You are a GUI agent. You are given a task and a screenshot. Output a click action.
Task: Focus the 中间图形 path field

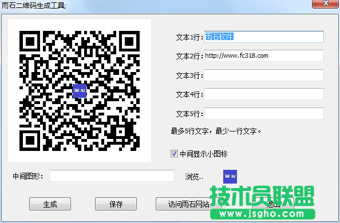click(112, 176)
